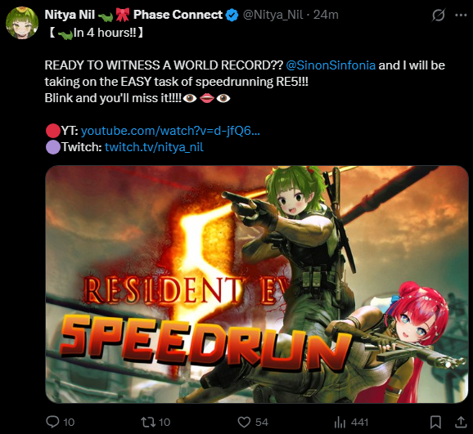
Task: Open the @SinonSinfonia mention link
Action: point(331,65)
